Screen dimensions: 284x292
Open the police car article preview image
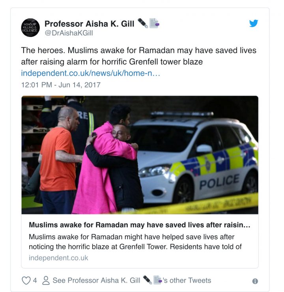point(140,155)
